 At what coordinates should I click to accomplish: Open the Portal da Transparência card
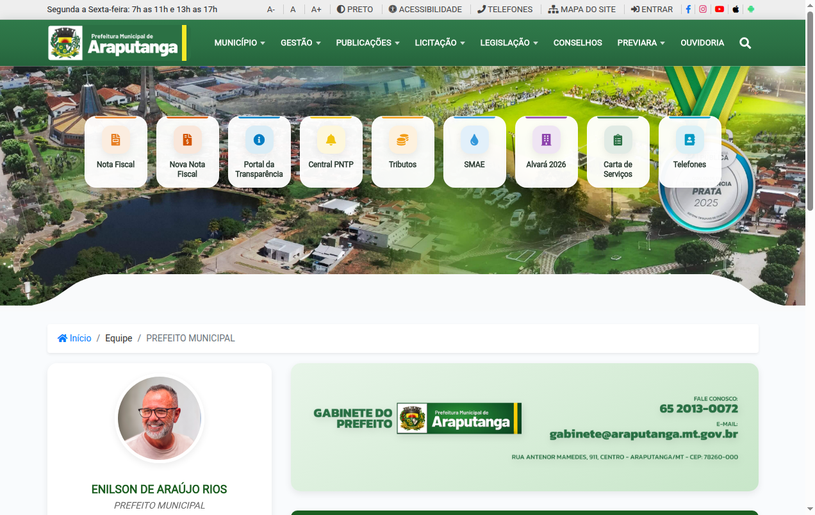pyautogui.click(x=259, y=152)
